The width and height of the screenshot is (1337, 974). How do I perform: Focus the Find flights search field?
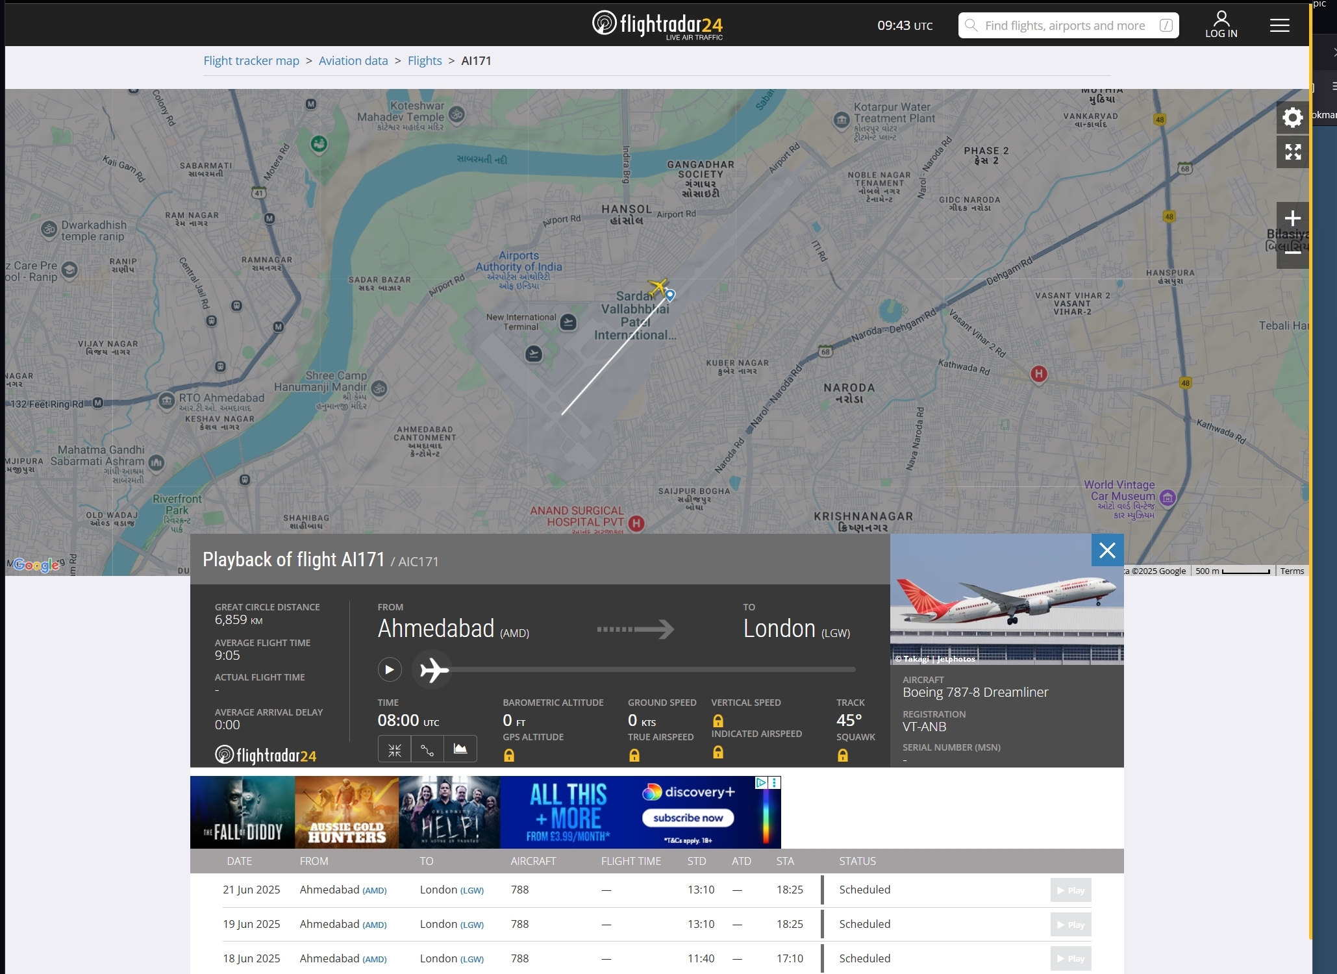click(x=1068, y=25)
